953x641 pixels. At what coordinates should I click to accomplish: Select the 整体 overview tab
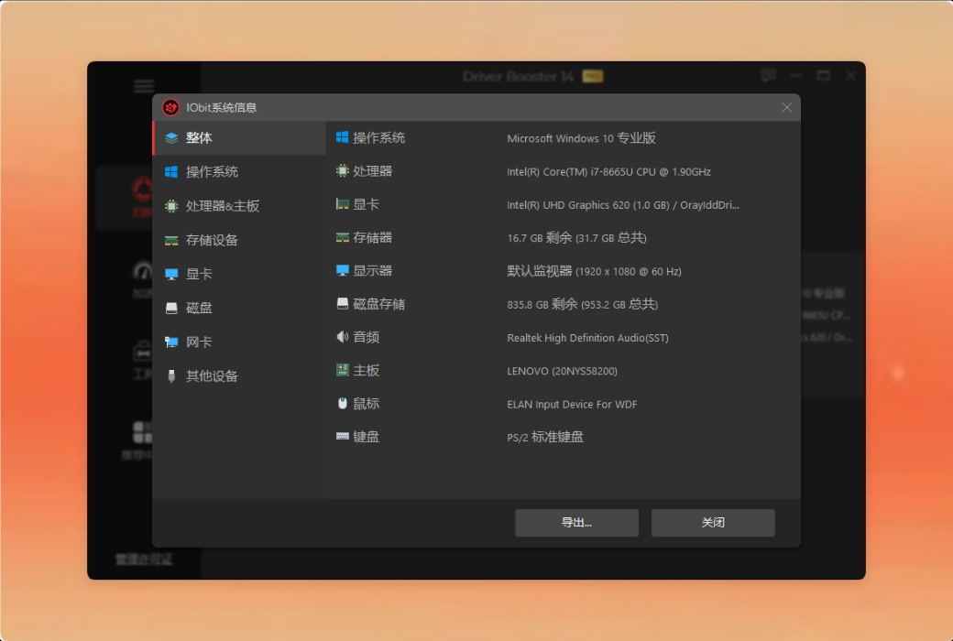pyautogui.click(x=239, y=138)
